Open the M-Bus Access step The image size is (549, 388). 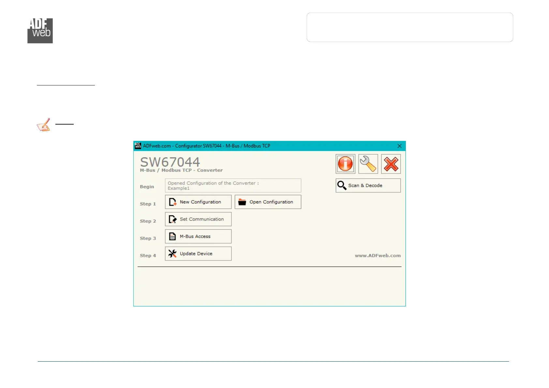tap(198, 236)
